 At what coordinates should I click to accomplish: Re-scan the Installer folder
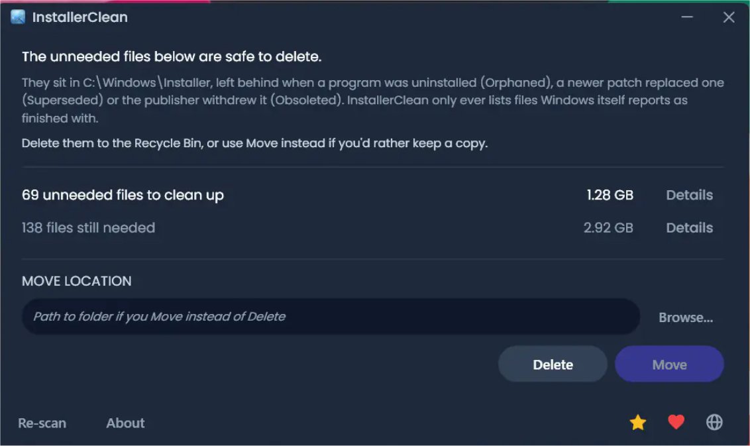click(42, 423)
